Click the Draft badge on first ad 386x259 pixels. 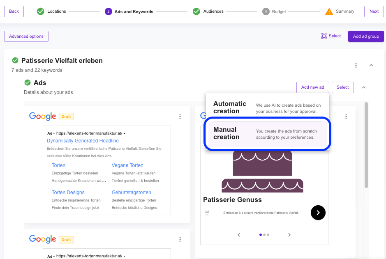click(x=66, y=117)
